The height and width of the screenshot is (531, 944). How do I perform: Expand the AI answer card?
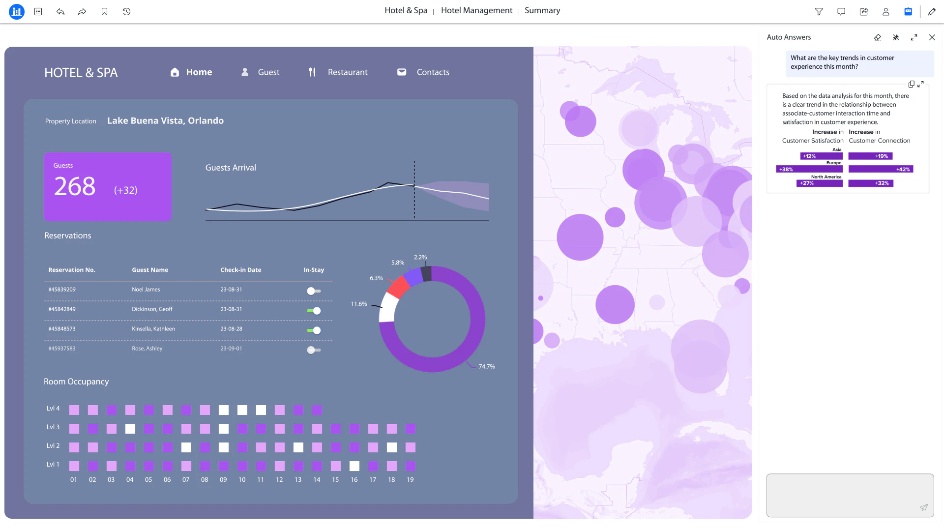pyautogui.click(x=921, y=84)
